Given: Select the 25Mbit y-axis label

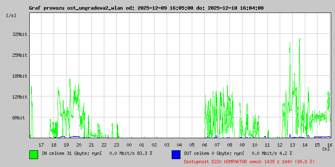Looking at the screenshot, I should click(x=20, y=55).
